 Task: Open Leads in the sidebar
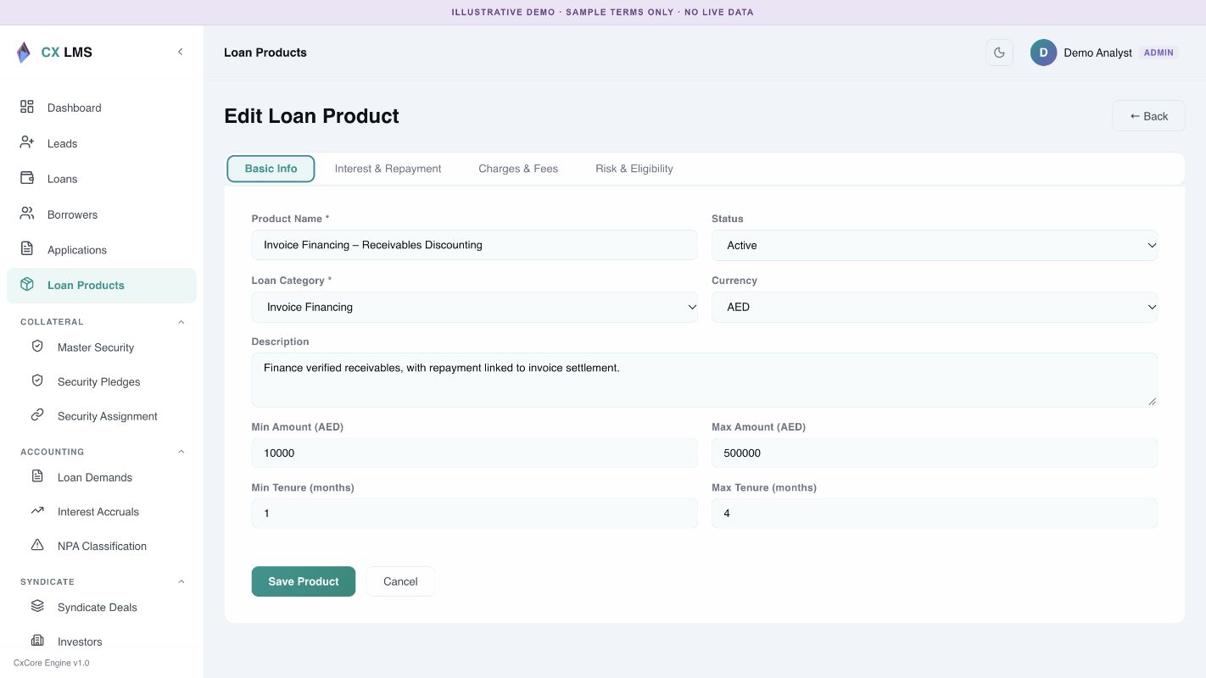102,143
